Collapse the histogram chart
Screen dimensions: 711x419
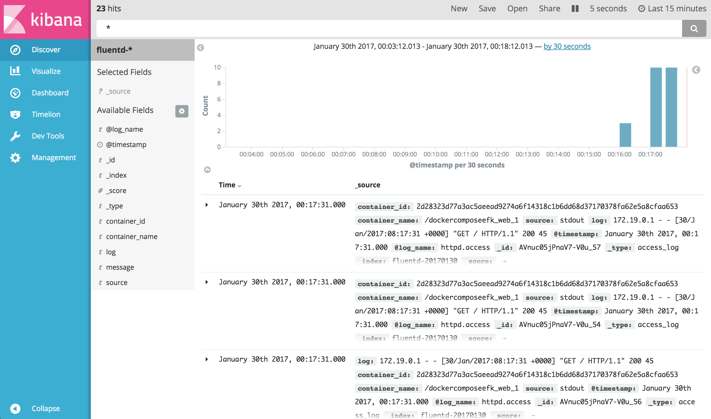click(x=207, y=170)
